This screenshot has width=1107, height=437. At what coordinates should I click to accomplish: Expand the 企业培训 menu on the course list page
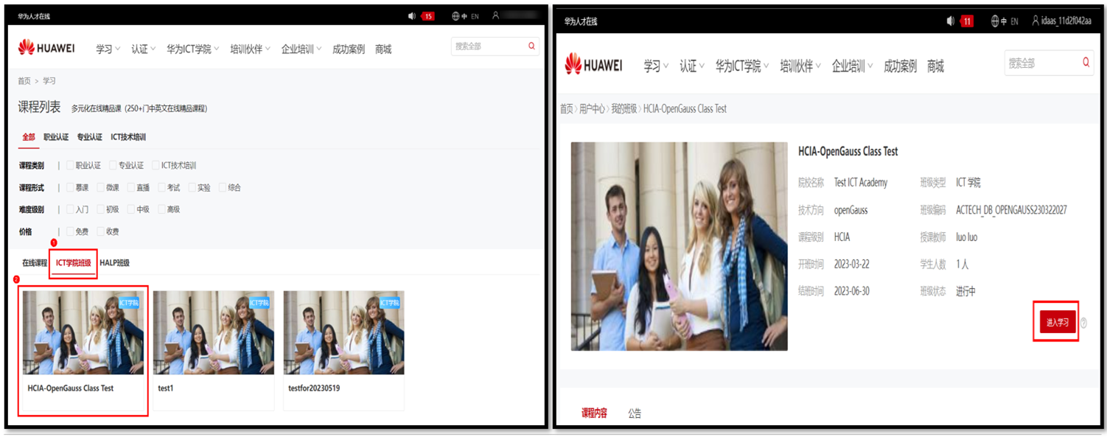[x=301, y=49]
